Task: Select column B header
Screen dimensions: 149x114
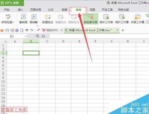Action: [x=31, y=41]
